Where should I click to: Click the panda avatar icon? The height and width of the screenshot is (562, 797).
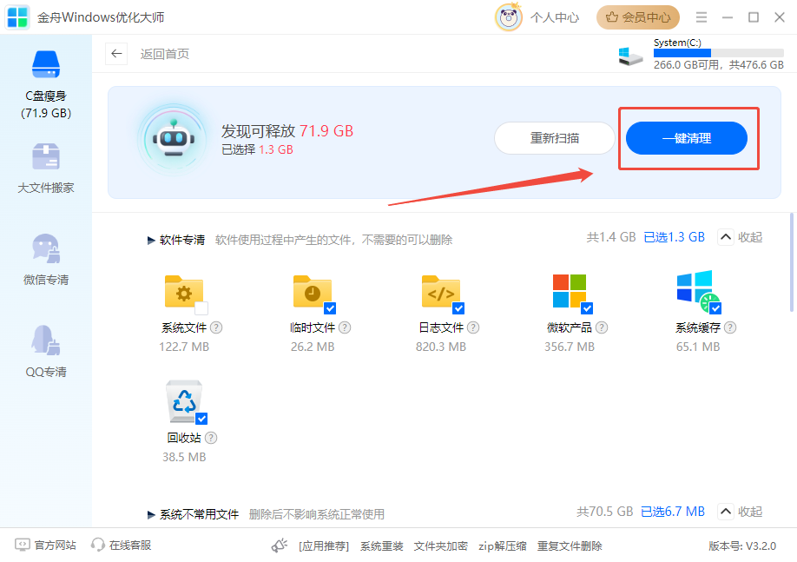(508, 17)
